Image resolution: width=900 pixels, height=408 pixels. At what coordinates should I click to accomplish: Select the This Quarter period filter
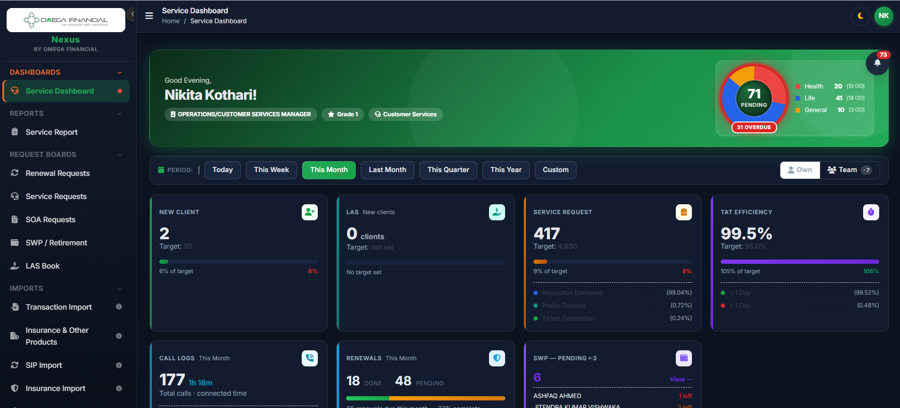(x=448, y=170)
